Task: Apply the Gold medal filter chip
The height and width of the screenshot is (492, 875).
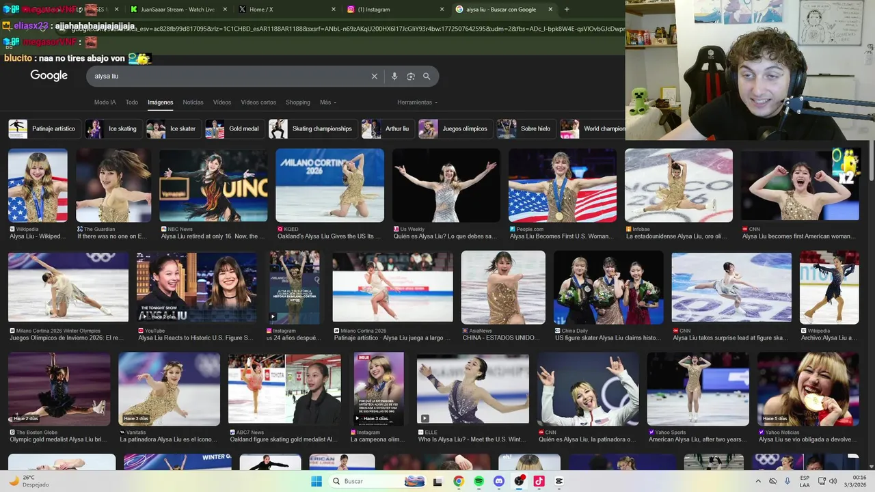Action: pos(235,128)
